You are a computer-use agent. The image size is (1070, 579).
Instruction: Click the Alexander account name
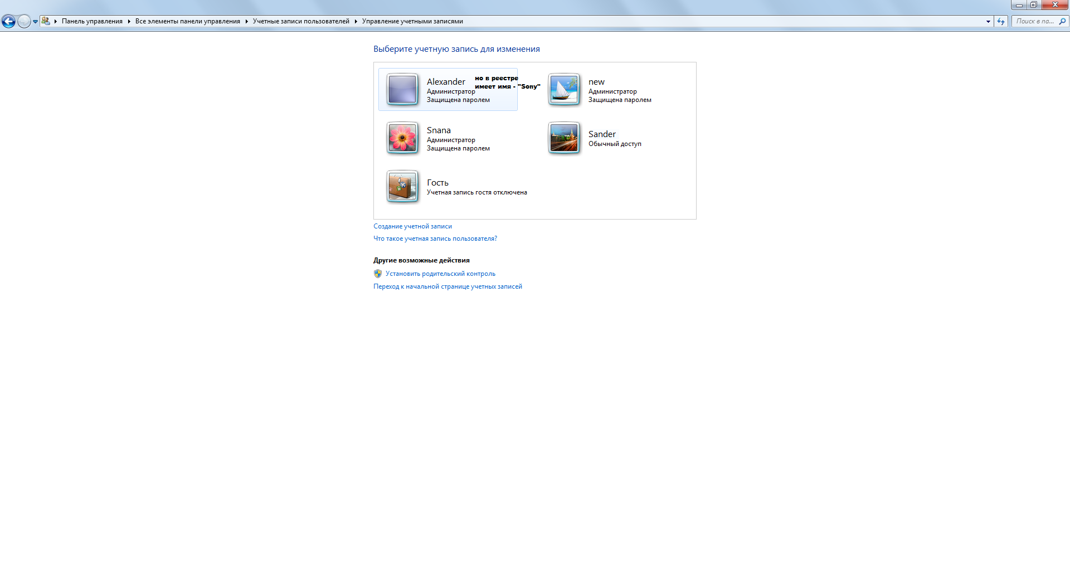[446, 82]
